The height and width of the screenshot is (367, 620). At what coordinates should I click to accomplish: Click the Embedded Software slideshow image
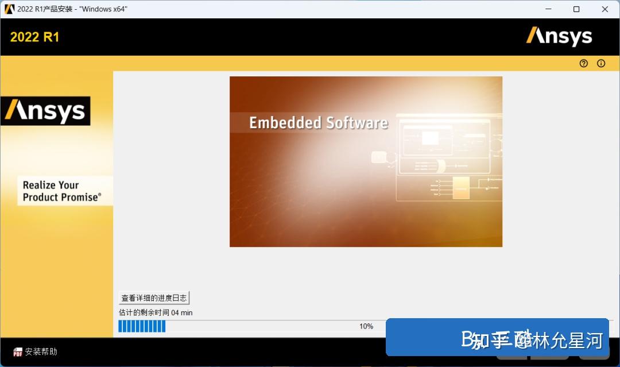point(366,161)
